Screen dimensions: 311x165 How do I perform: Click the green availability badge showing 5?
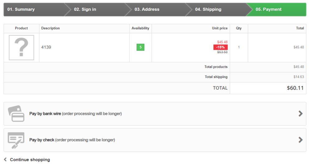click(x=140, y=47)
